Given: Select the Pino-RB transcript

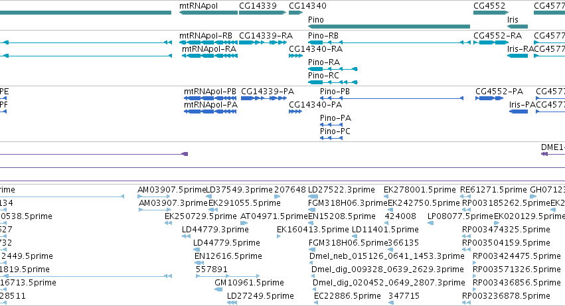Looking at the screenshot, I should click(x=323, y=36).
